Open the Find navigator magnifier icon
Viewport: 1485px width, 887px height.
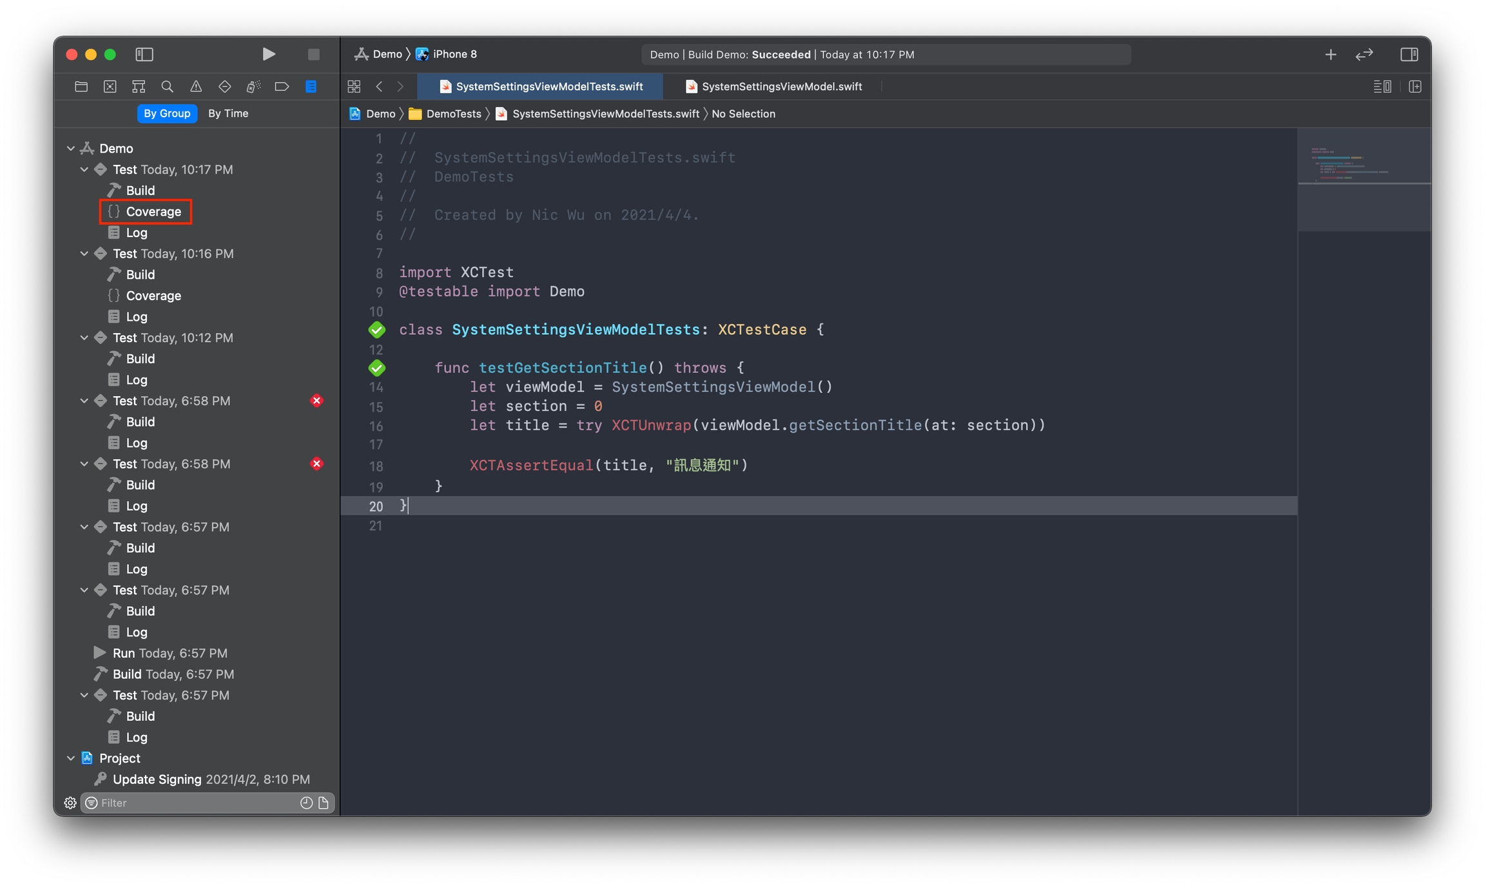coord(167,86)
